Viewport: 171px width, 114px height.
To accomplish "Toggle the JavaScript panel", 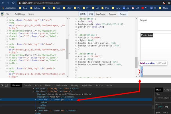I will click(101, 14).
